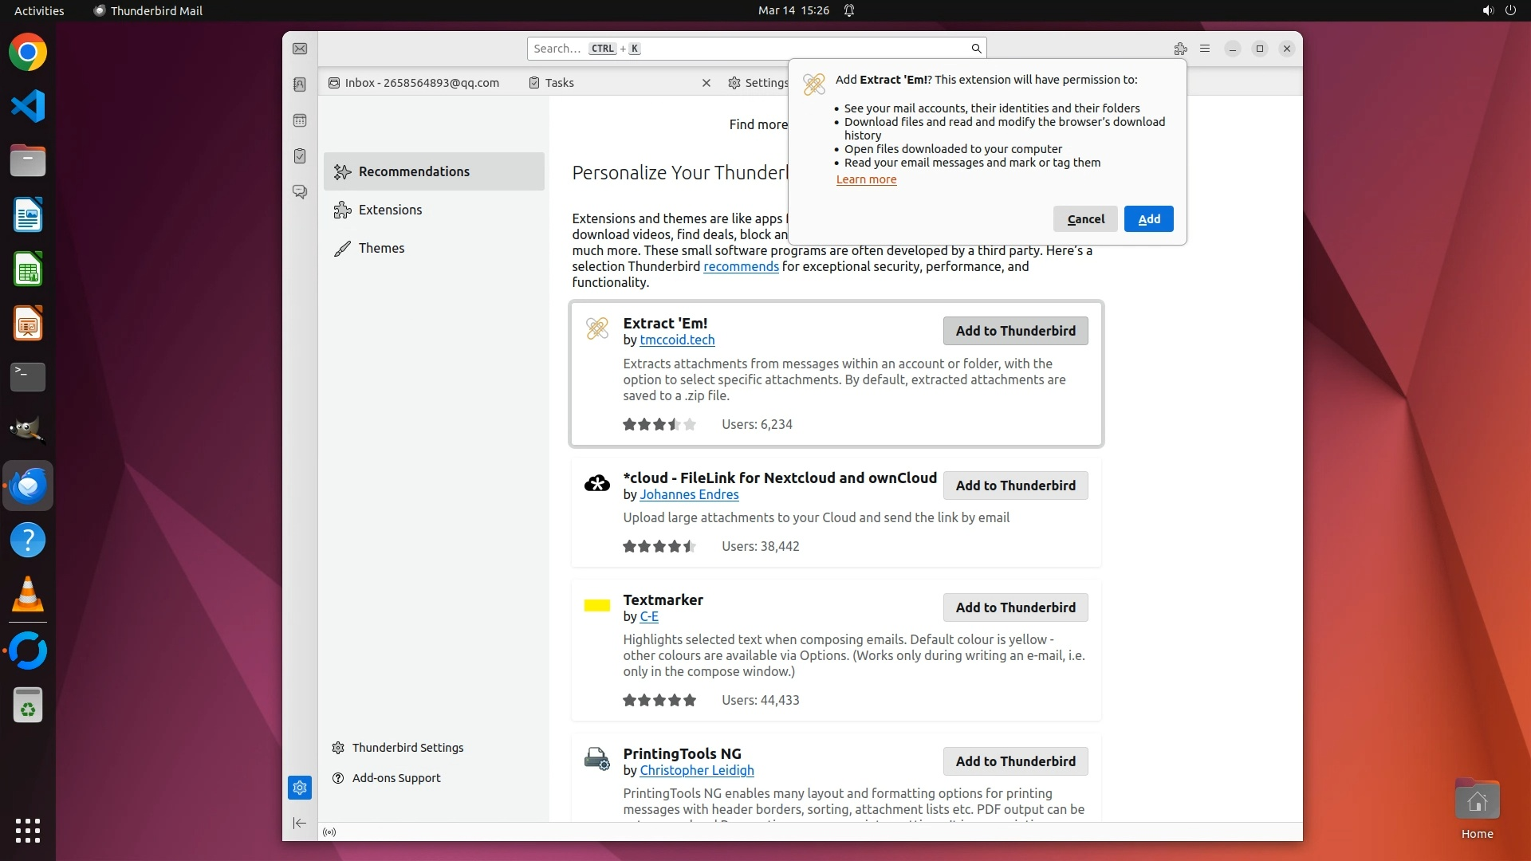This screenshot has width=1531, height=861.
Task: Click the add-ons puzzle icon in title bar
Action: (x=1180, y=49)
